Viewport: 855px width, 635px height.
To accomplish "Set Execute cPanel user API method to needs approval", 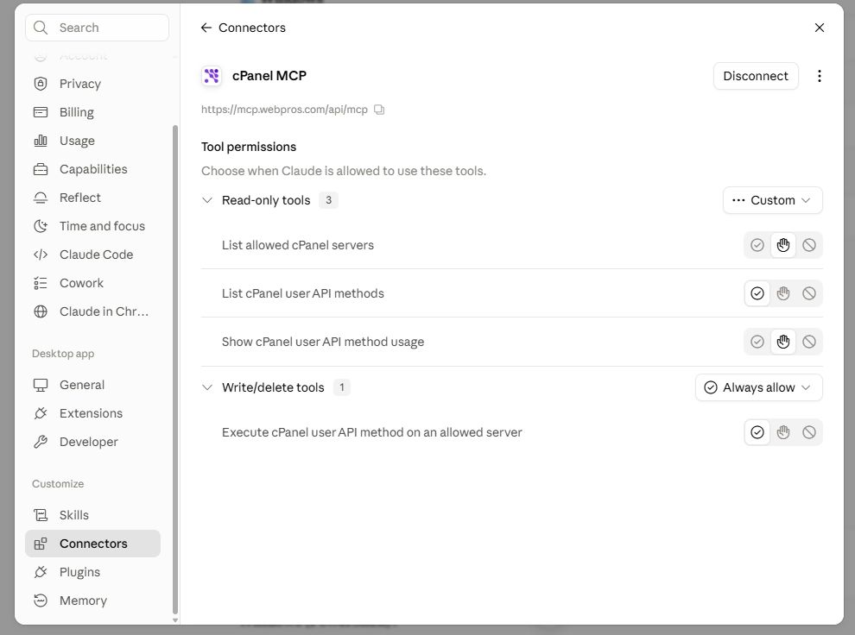I will 783,432.
